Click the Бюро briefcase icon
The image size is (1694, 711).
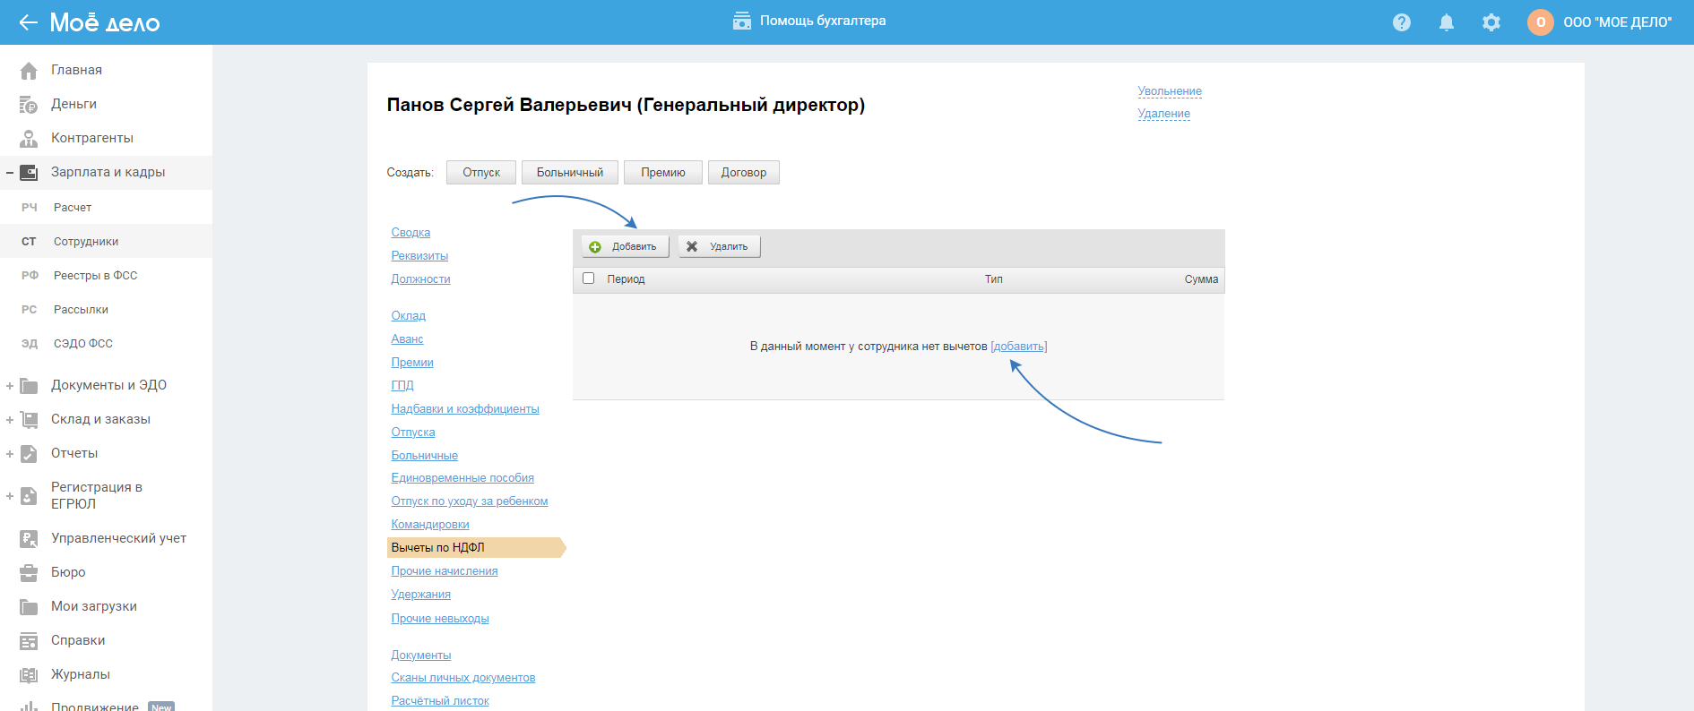[29, 572]
